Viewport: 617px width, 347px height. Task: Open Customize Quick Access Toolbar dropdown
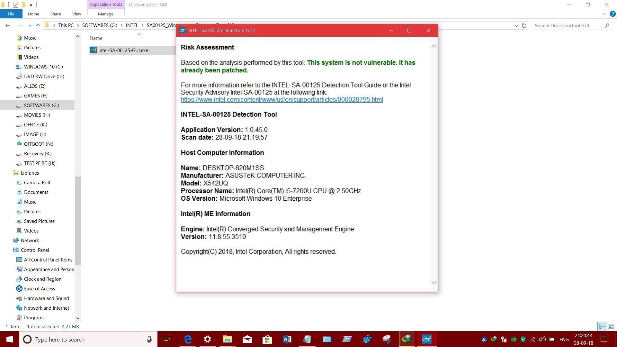(x=31, y=5)
